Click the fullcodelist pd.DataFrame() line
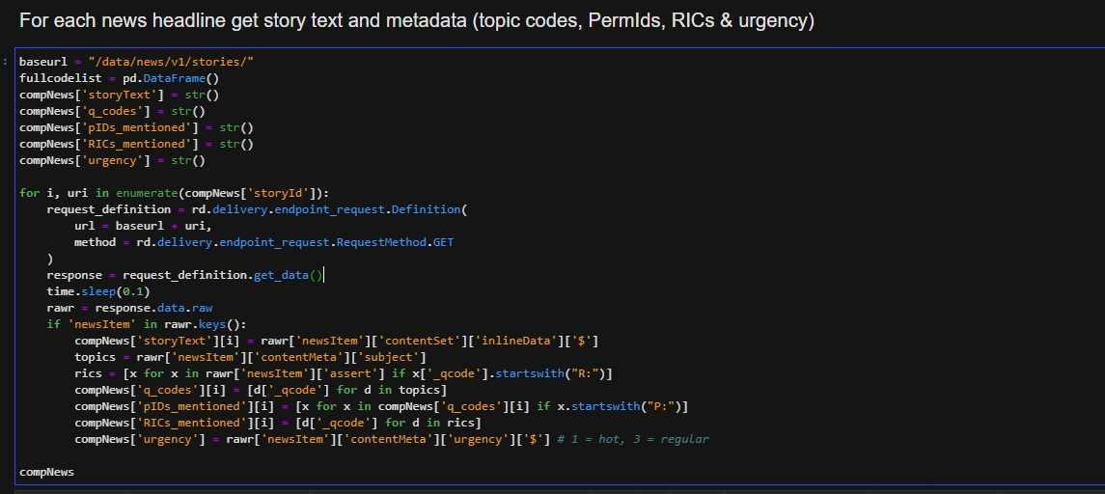This screenshot has height=494, width=1105. coord(119,78)
